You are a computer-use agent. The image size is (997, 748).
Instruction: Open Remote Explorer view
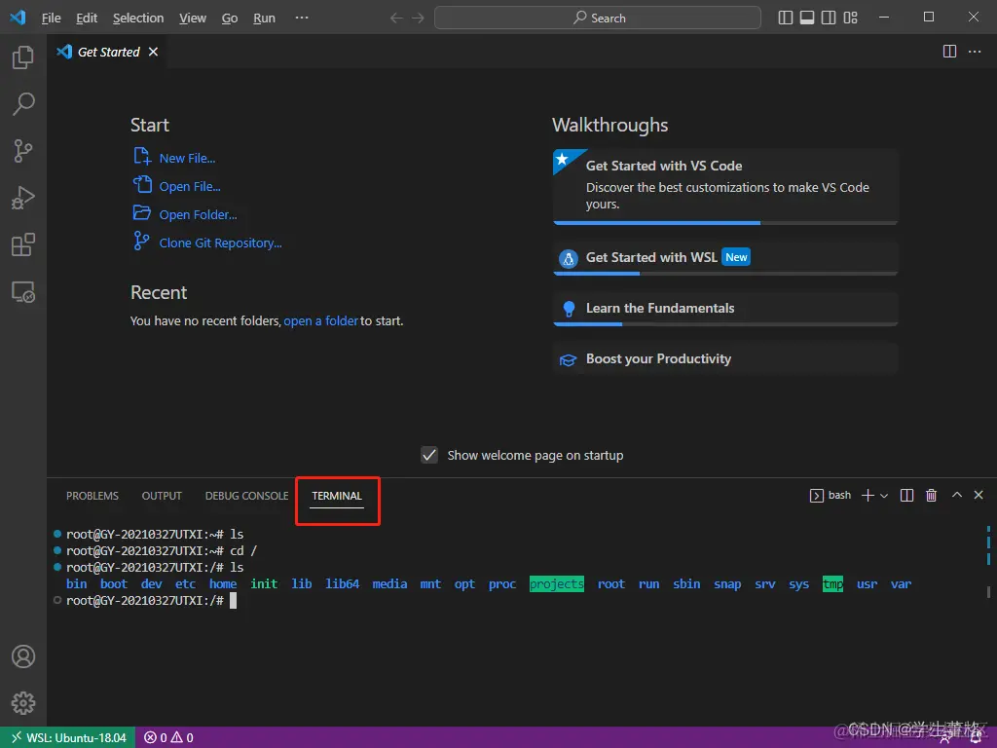23,292
